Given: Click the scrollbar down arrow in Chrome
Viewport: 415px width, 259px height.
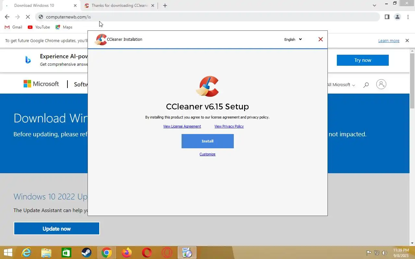Looking at the screenshot, I should [x=412, y=243].
